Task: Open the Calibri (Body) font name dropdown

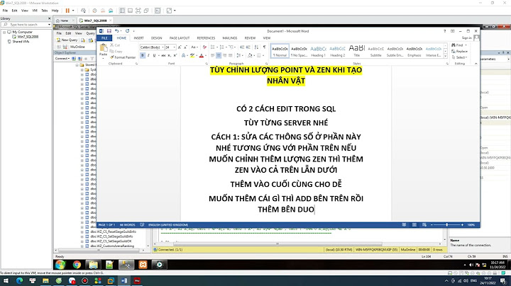Action: [163, 47]
